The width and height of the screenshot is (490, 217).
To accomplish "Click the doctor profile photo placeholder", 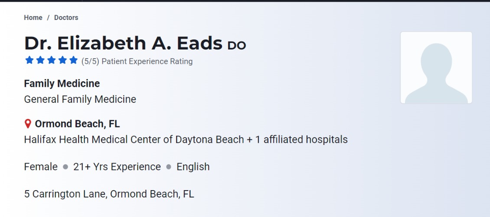I will (x=436, y=68).
